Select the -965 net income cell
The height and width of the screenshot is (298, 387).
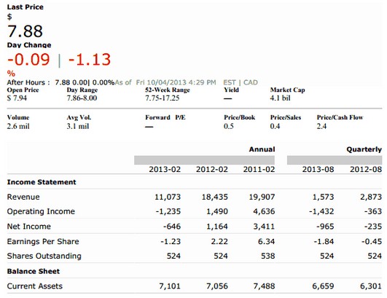325,227
